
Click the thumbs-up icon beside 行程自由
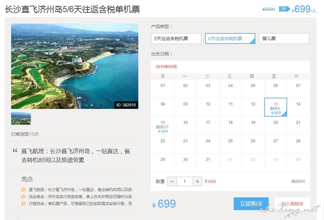[x=24, y=203]
